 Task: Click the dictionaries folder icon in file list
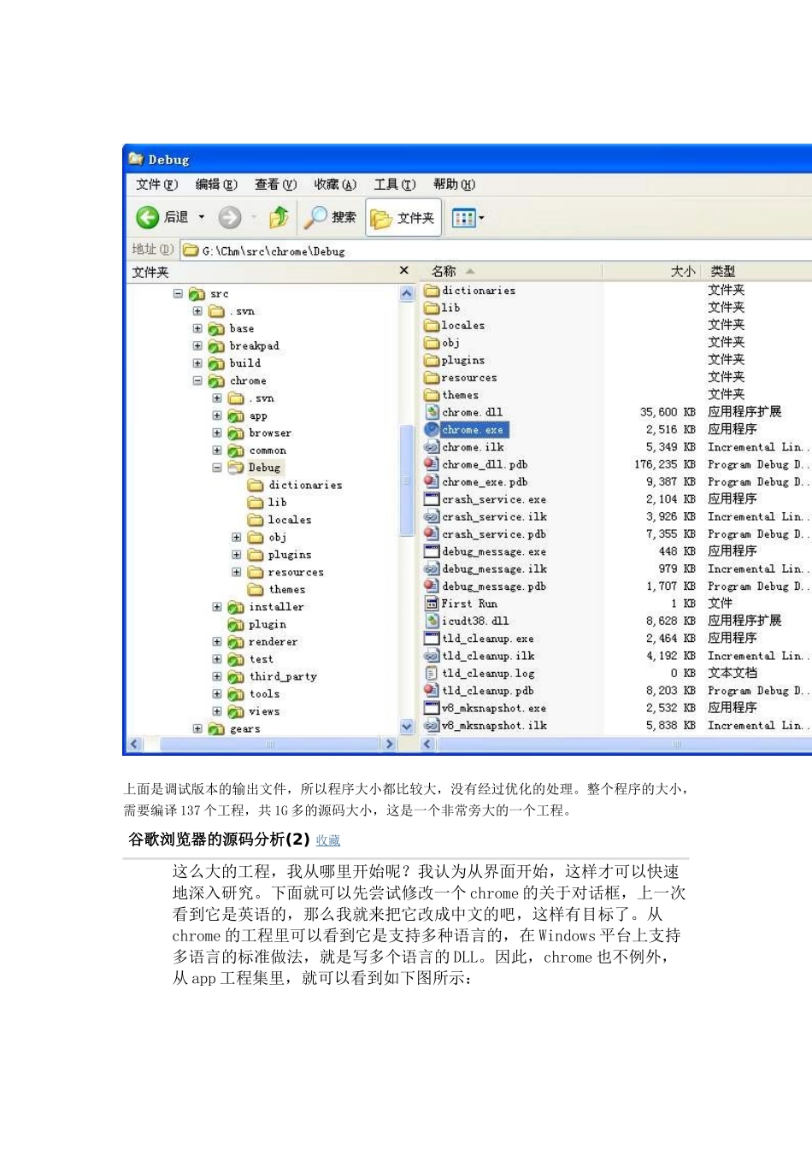(x=432, y=291)
